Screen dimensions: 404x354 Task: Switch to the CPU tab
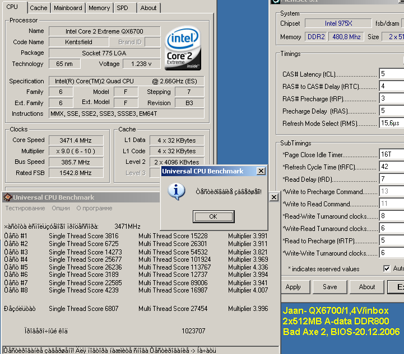[12, 7]
